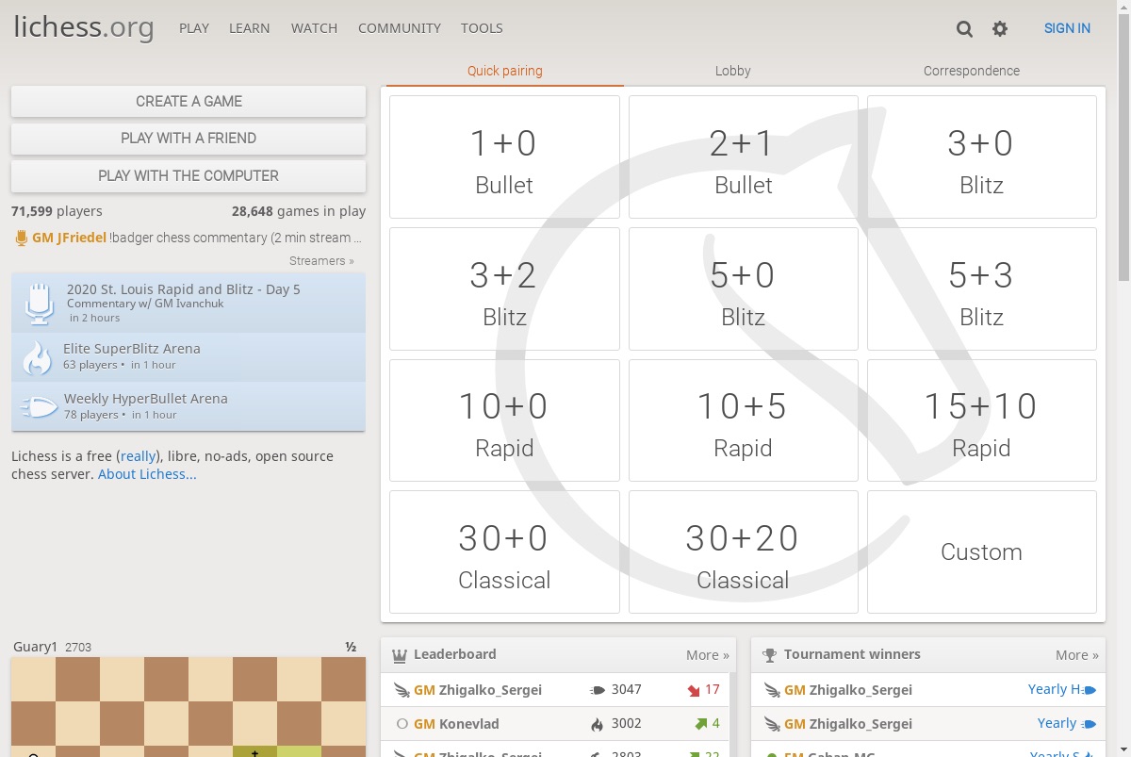Open the Streamers » link

321,261
